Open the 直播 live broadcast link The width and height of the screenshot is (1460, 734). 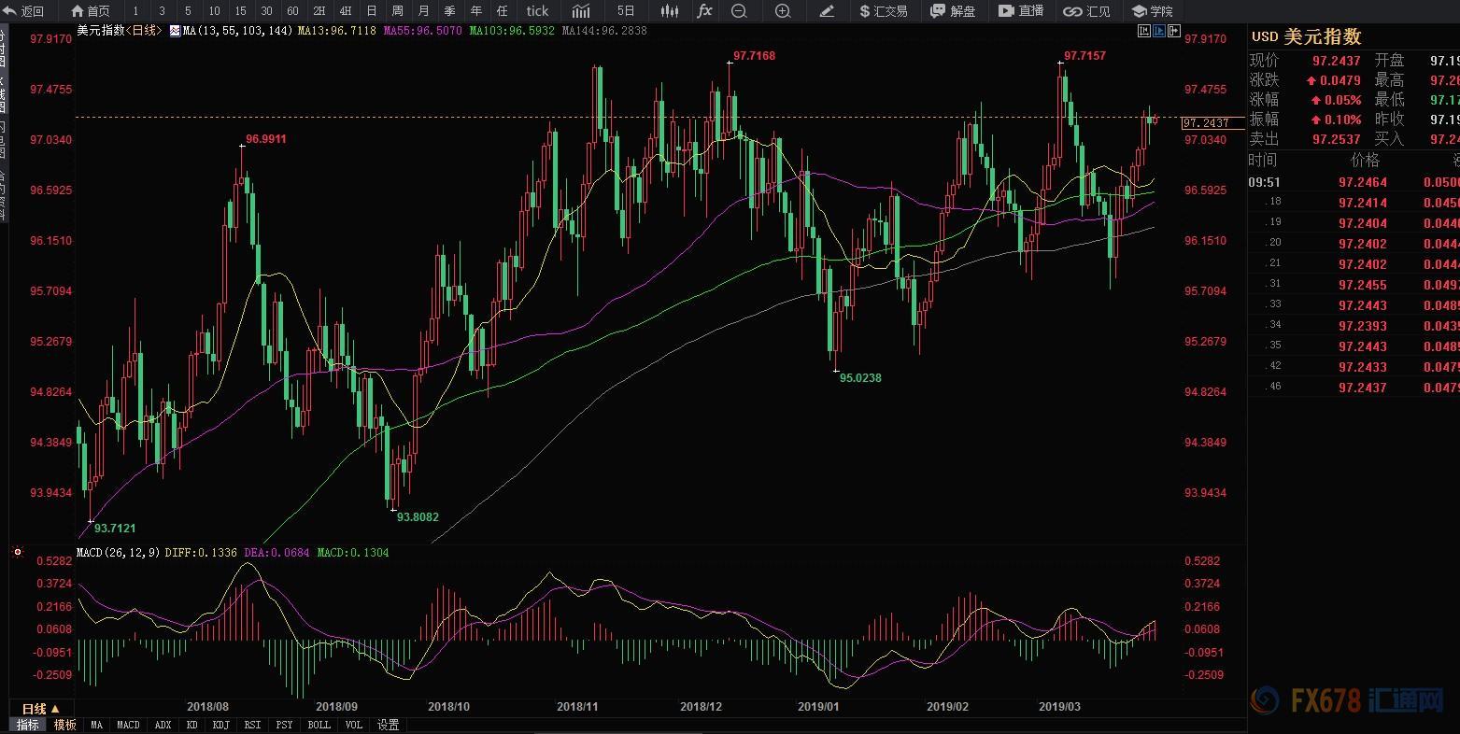(x=1021, y=11)
